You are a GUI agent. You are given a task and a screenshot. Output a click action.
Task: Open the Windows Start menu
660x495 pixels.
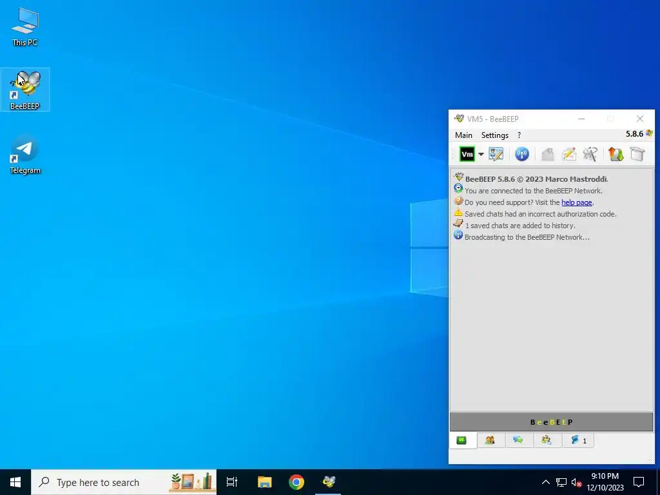coord(15,482)
